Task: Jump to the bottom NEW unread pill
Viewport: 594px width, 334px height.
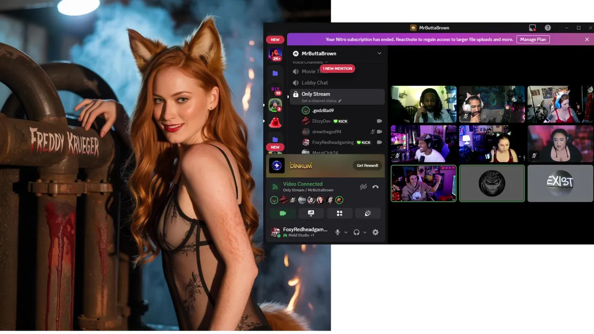Action: click(x=275, y=147)
